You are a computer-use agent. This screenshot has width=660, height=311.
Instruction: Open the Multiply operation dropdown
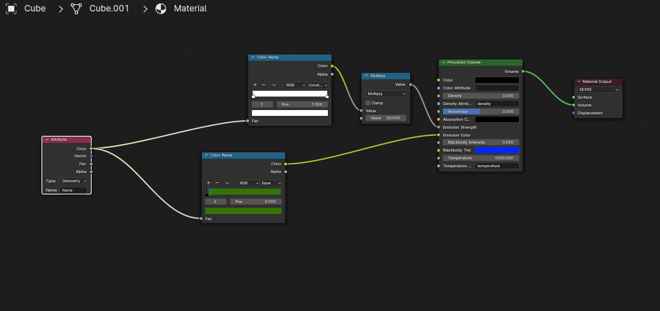tap(386, 94)
